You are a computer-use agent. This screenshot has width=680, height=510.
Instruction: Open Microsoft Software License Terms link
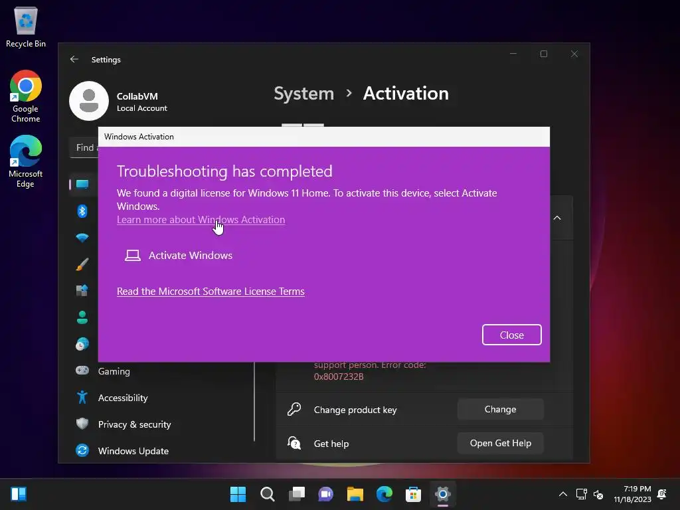(x=211, y=292)
